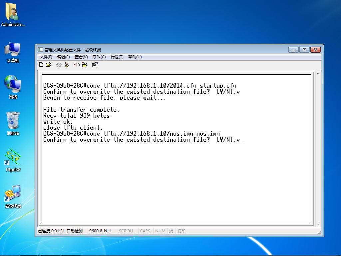This screenshot has height=256, width=341.
Task: Select the Tftpd32 desktop shortcut
Action: (13, 160)
